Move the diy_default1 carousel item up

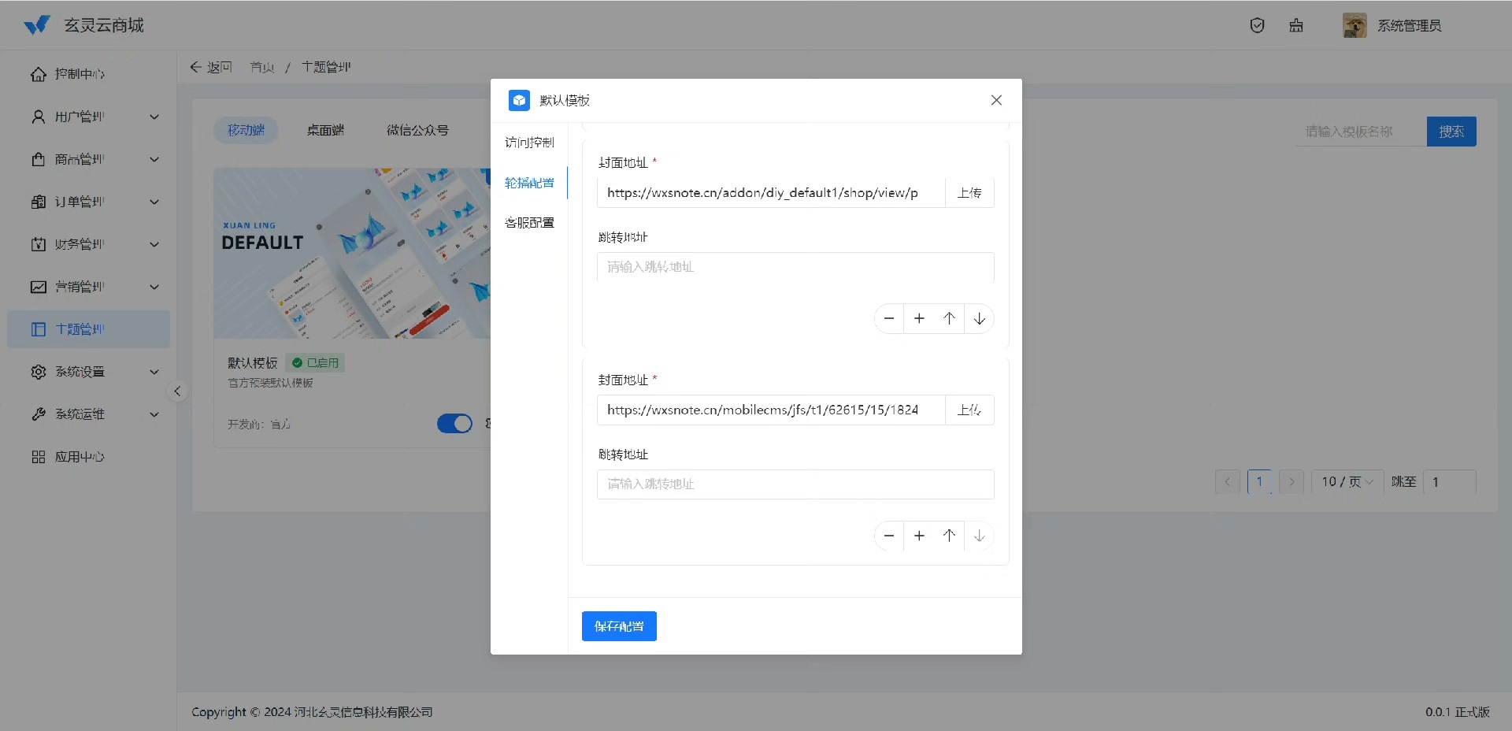click(x=949, y=318)
